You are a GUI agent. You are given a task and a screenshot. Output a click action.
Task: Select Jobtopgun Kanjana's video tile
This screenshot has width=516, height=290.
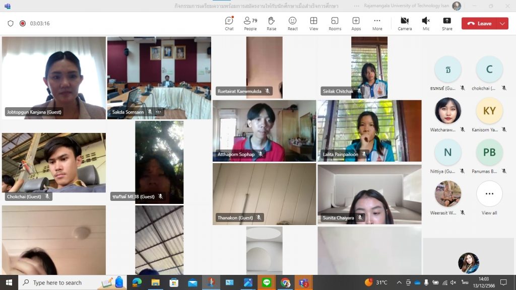click(54, 77)
